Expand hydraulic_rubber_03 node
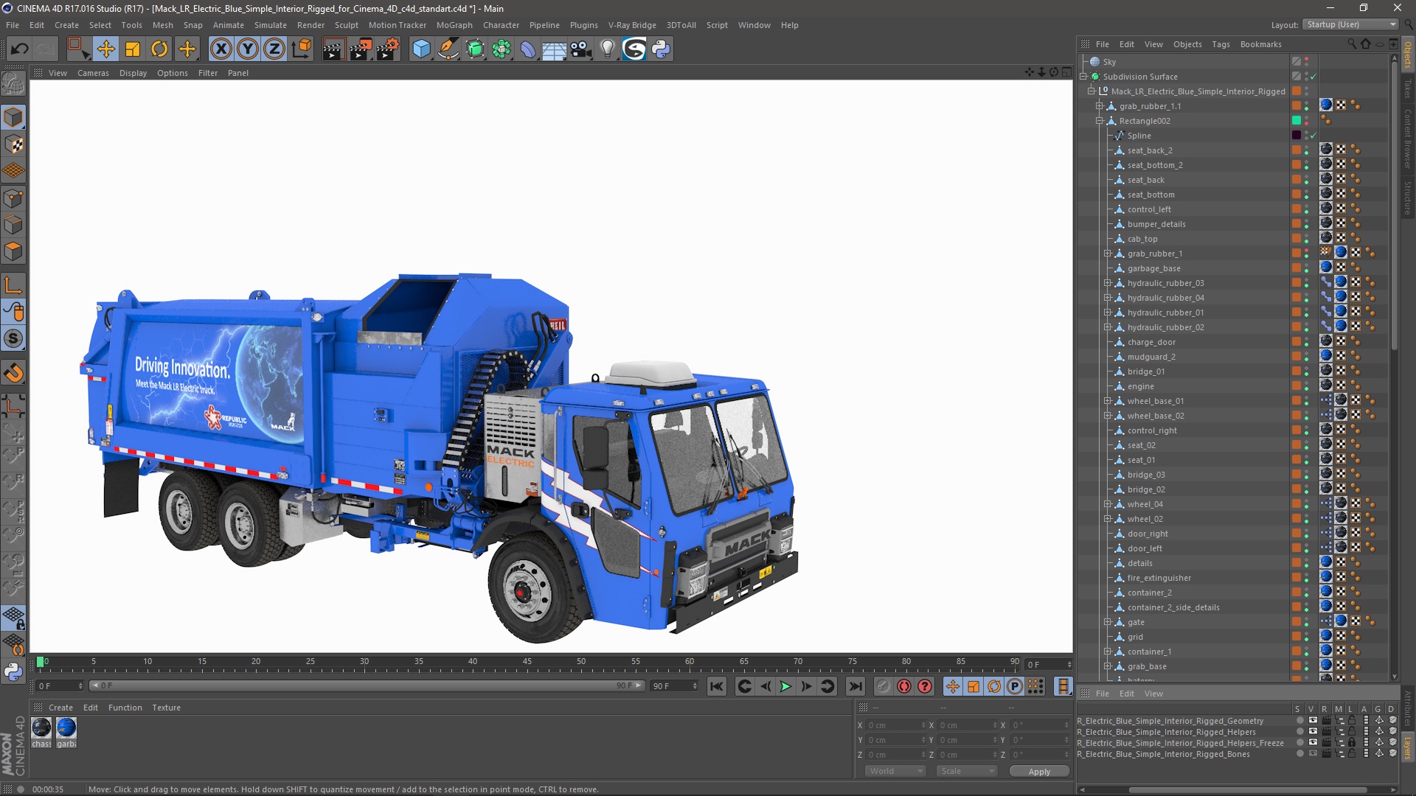 click(x=1108, y=283)
